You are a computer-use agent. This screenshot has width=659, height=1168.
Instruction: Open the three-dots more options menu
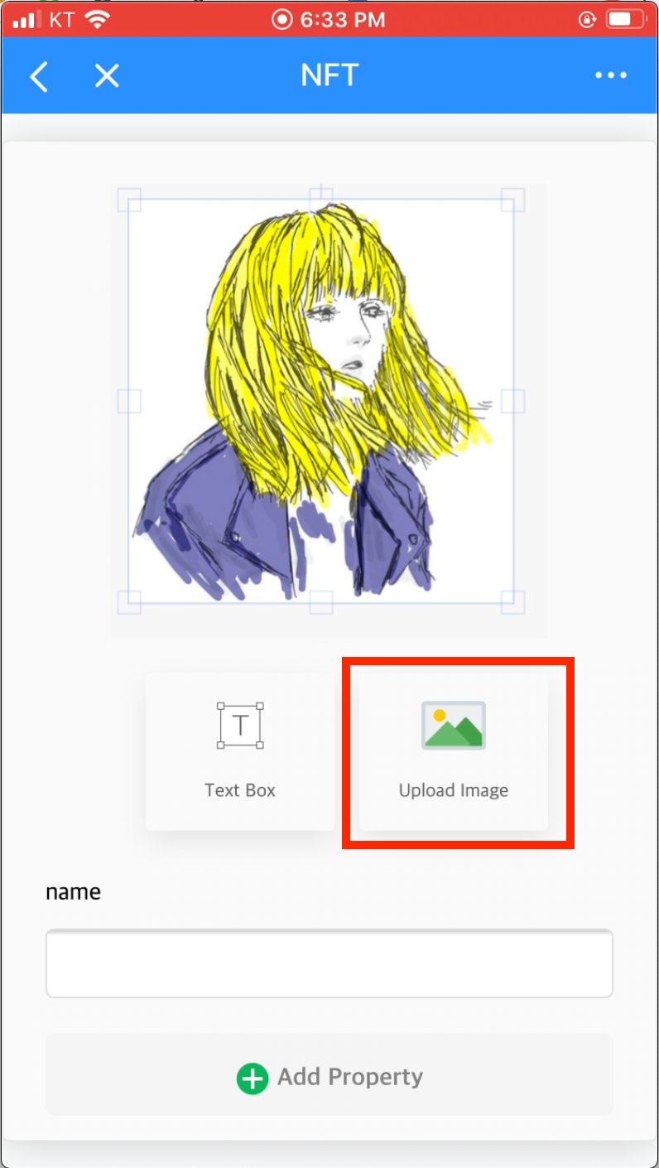click(x=611, y=75)
